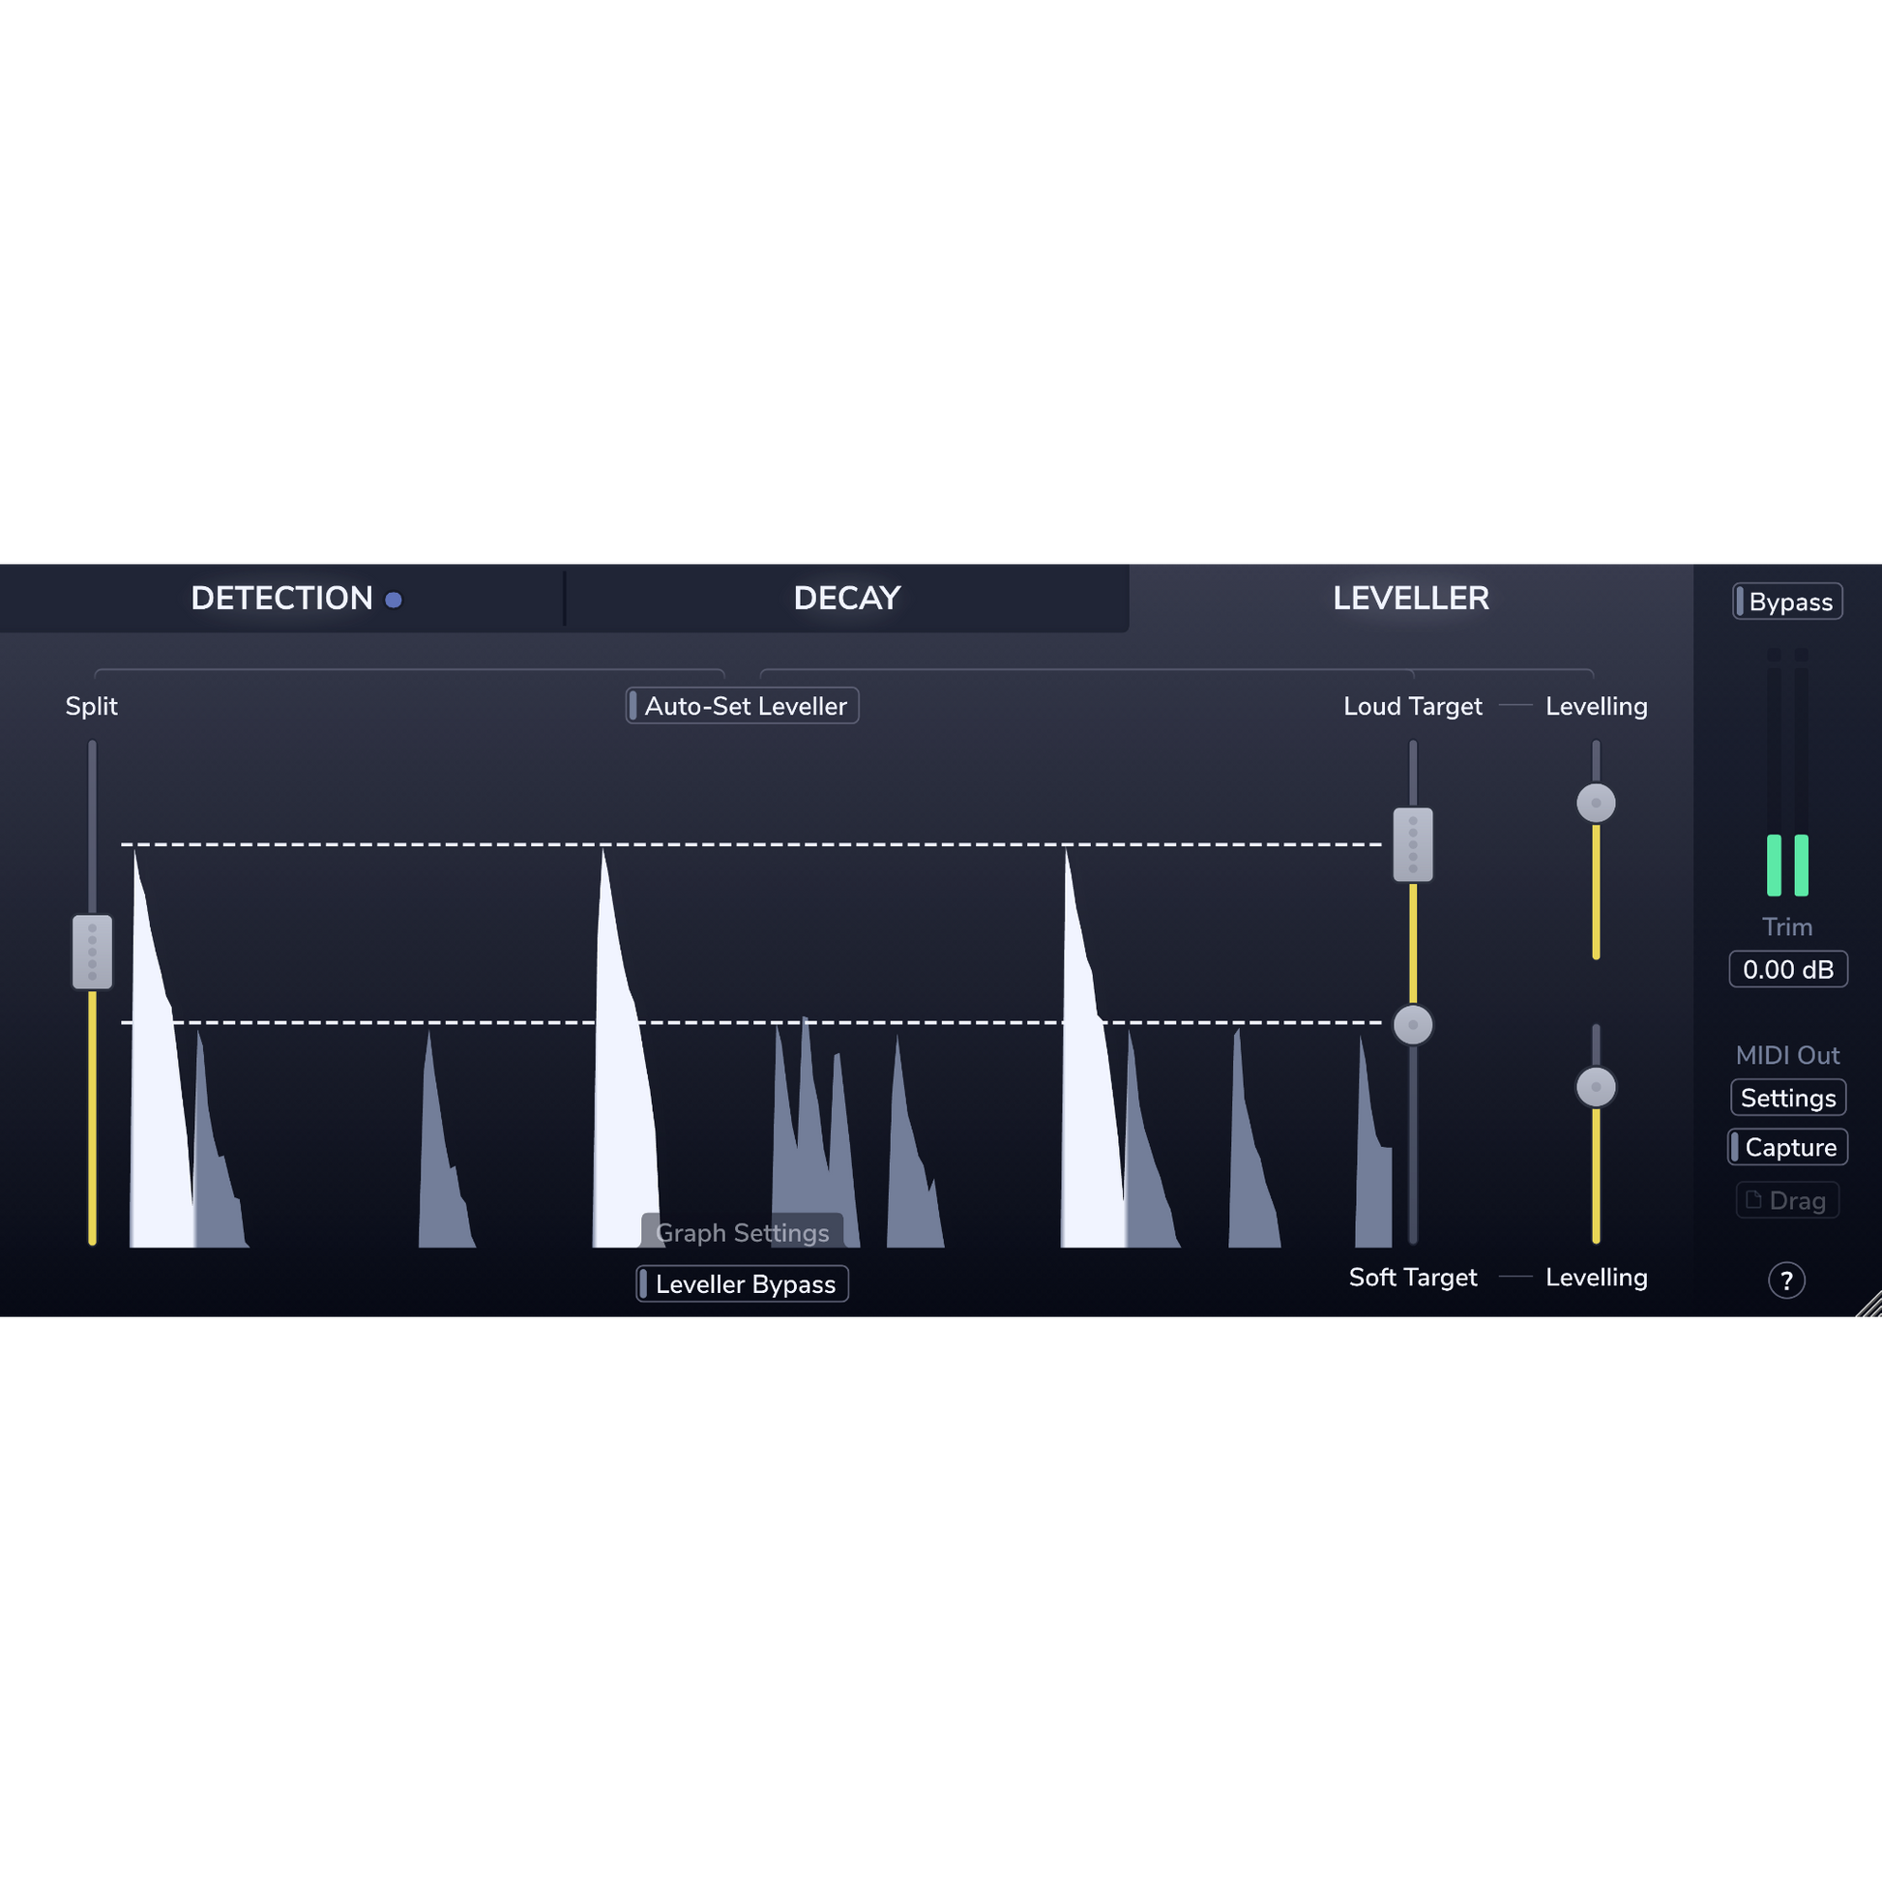1882x1882 pixels.
Task: Click the Split slider handle
Action: point(93,952)
